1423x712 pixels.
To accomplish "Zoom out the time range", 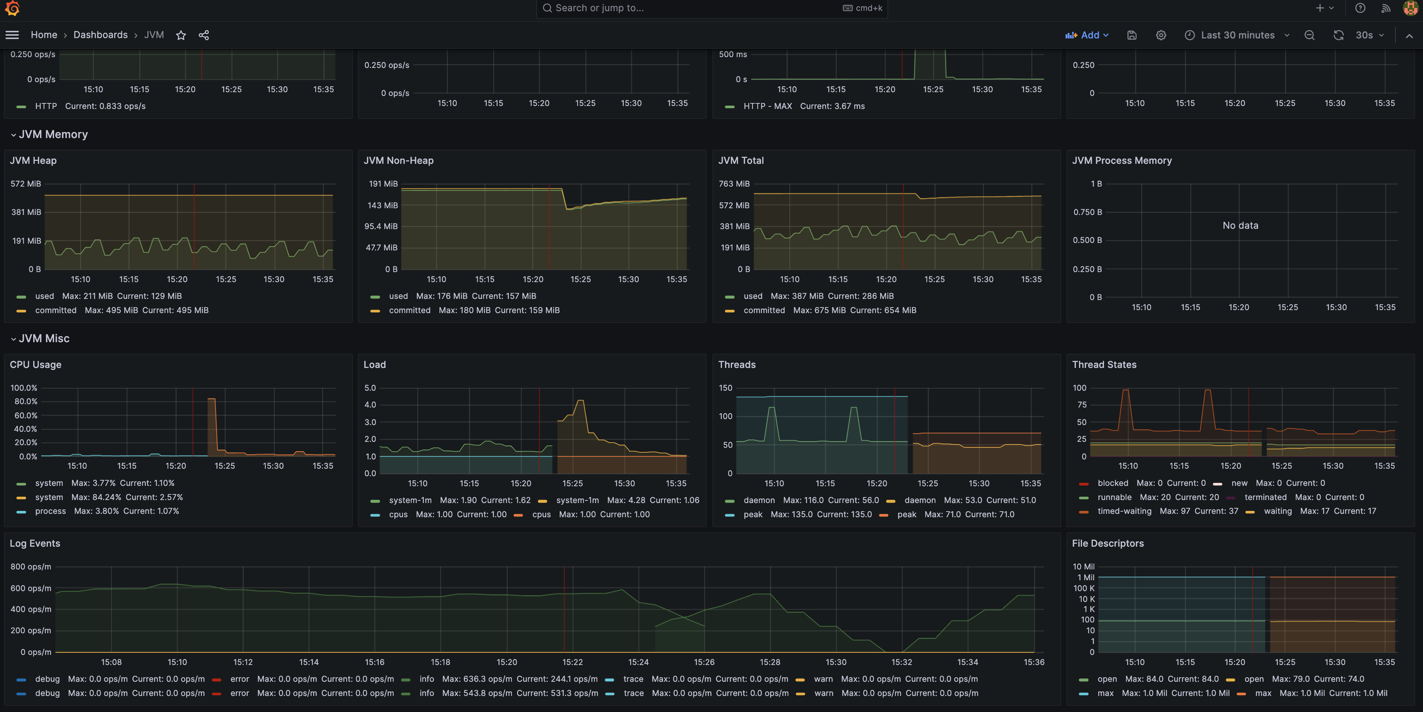I will [1309, 35].
